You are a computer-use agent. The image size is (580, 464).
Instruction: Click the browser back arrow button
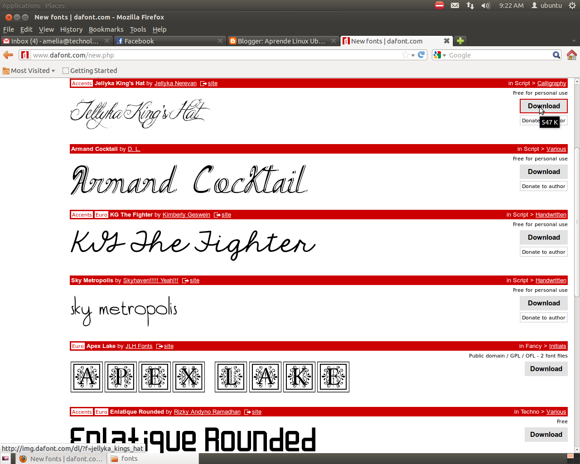[x=8, y=55]
